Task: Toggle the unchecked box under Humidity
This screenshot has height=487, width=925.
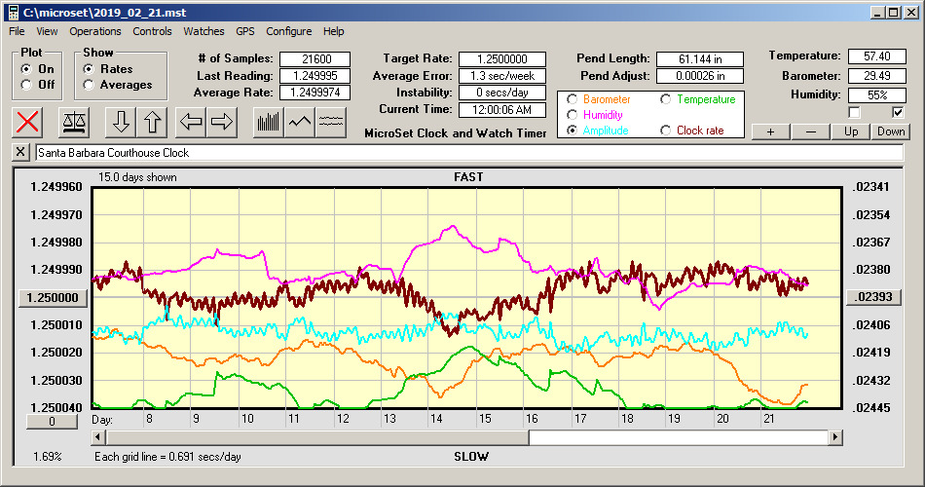Action: (x=854, y=112)
